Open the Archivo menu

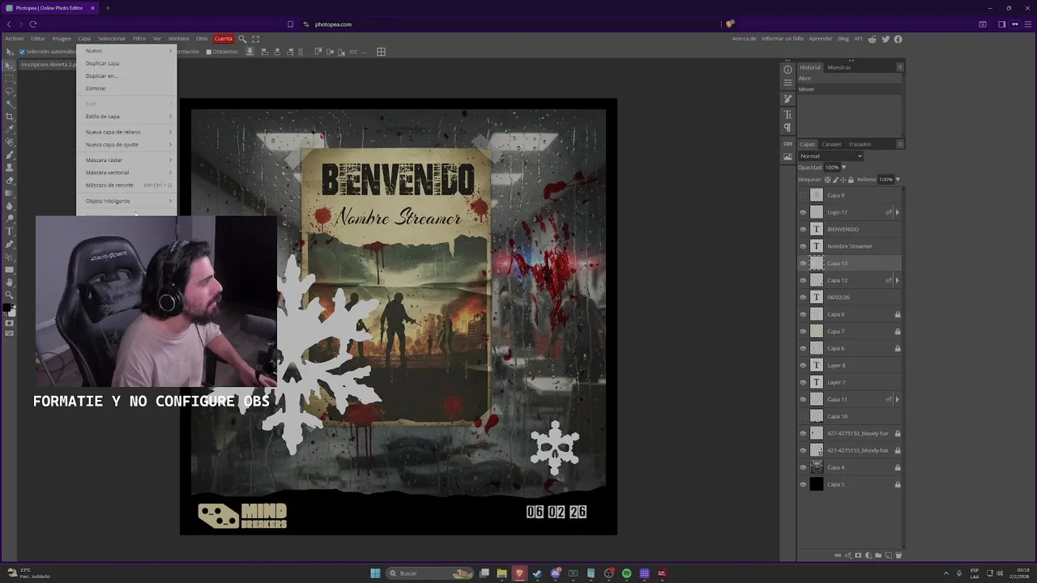(15, 39)
